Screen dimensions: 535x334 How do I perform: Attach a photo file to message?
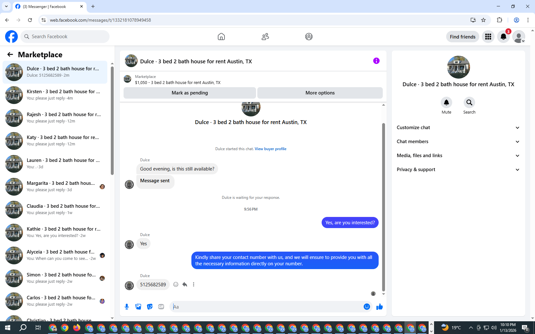pyautogui.click(x=138, y=307)
